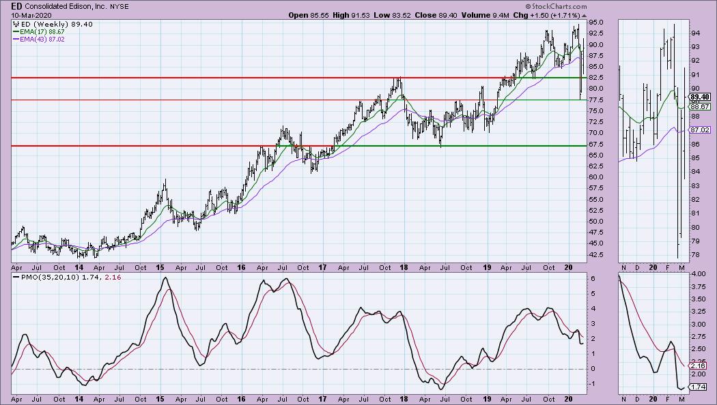Click the 95.0 label on the price axis
The image size is (717, 405).
pos(596,22)
